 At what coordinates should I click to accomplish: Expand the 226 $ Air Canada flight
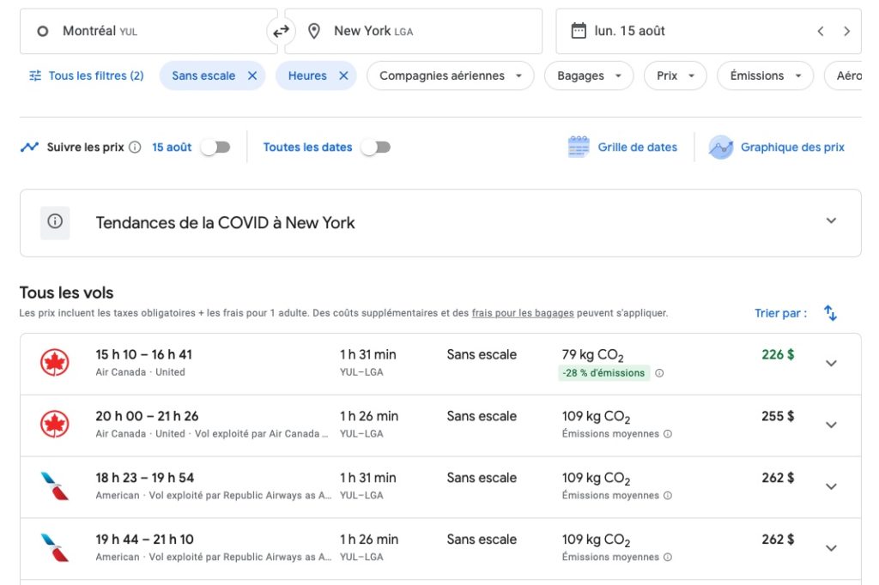pos(830,363)
